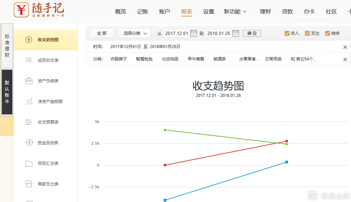Viewport: 351px width, 202px height.
Task: Open 资产负债表 briefcase icon
Action: [29, 81]
